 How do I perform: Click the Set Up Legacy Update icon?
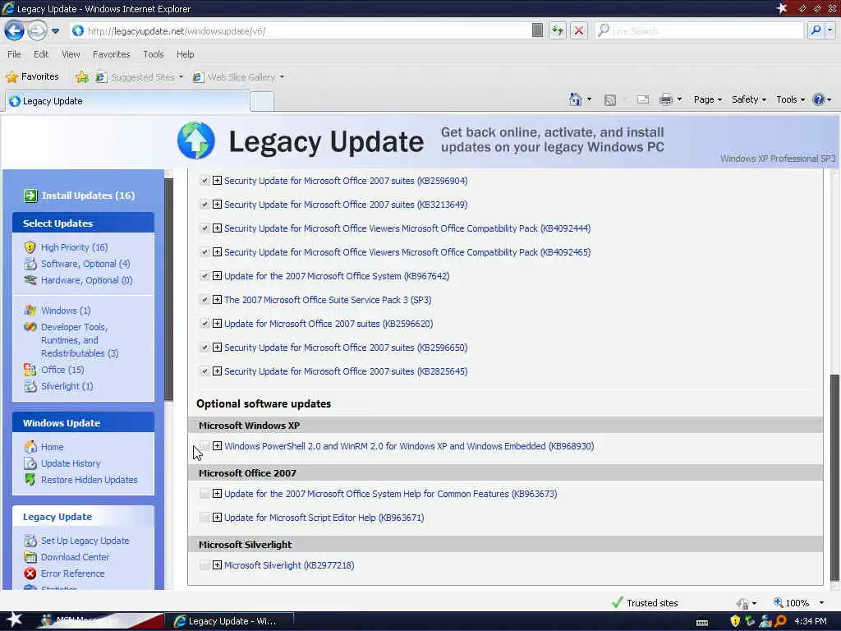30,541
